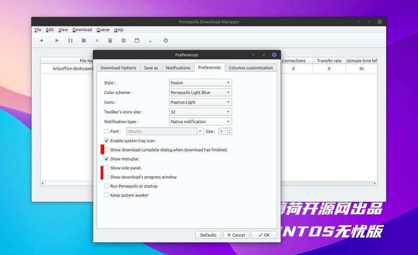Check Show download's progress window
This screenshot has height=255, width=418.
coord(107,177)
